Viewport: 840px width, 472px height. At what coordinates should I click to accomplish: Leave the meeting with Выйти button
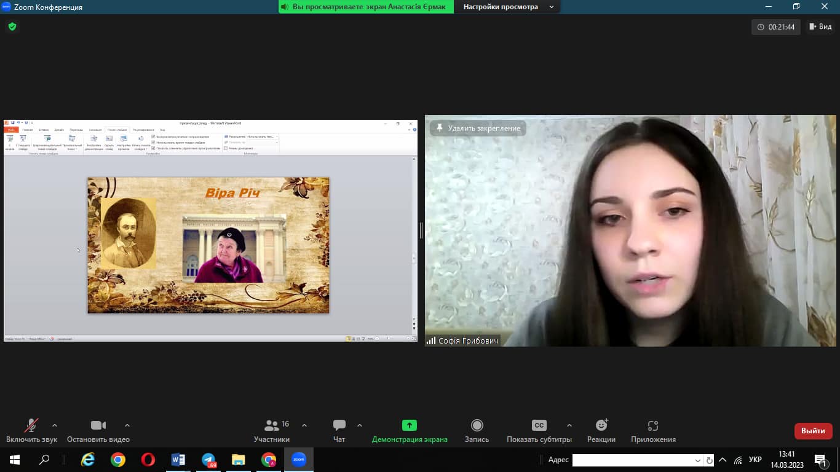coord(813,431)
